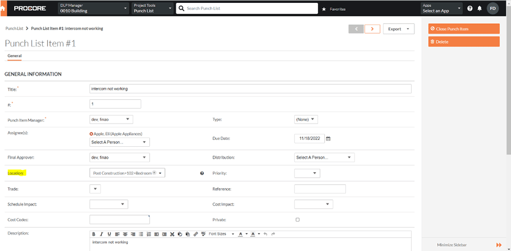Image resolution: width=511 pixels, height=251 pixels.
Task: Select the General tab
Action: pyautogui.click(x=14, y=56)
